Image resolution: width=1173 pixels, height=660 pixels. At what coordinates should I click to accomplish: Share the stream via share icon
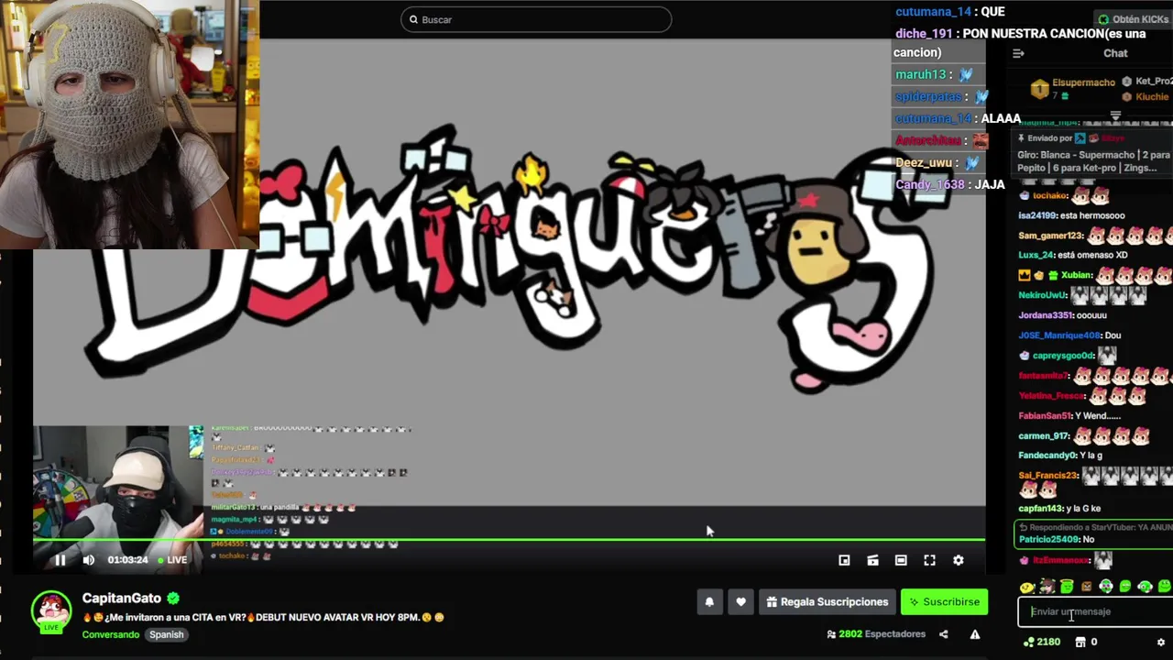[x=944, y=633]
